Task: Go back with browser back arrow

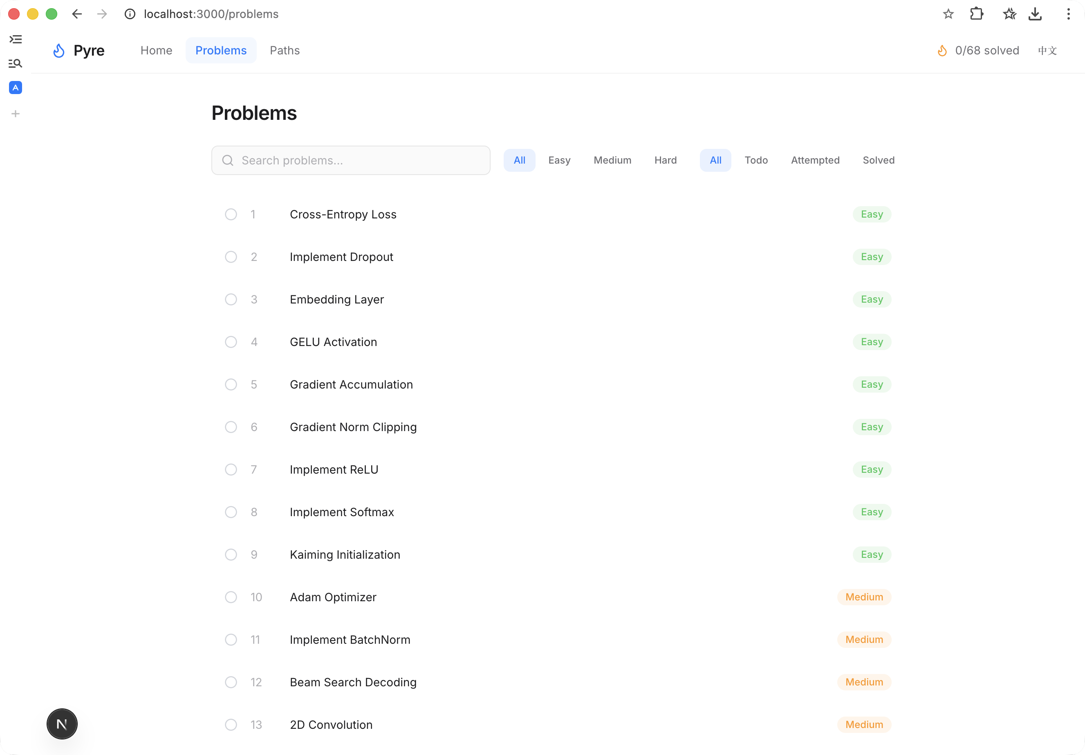Action: [77, 14]
